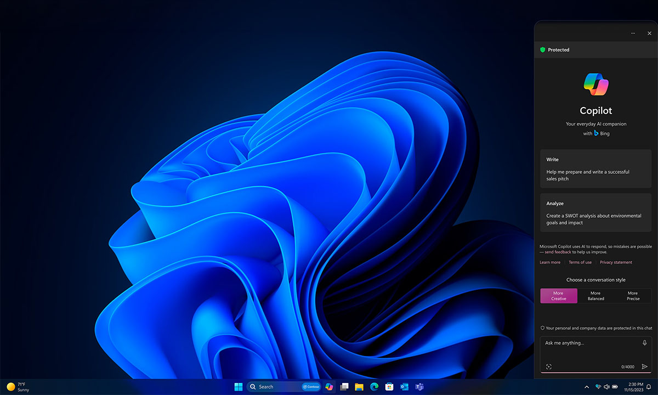Viewport: 658px width, 395px height.
Task: Open Task View from the taskbar
Action: [x=344, y=386]
